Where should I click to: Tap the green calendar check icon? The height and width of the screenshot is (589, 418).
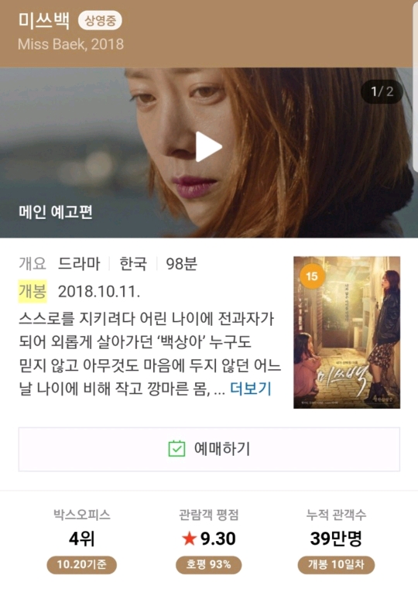(x=177, y=448)
